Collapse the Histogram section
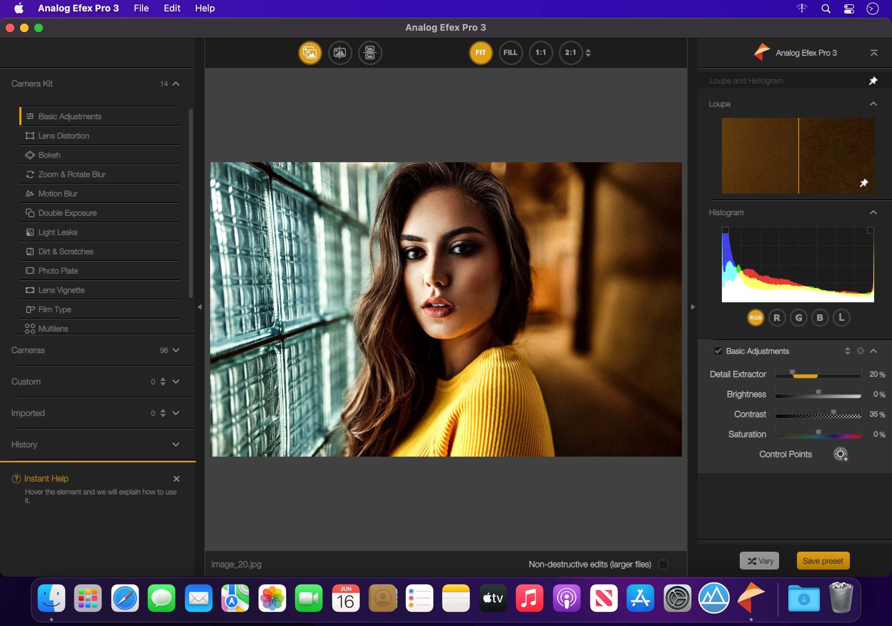This screenshot has height=626, width=892. (873, 213)
